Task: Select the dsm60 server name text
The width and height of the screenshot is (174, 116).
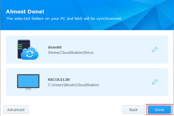Action: click(55, 47)
